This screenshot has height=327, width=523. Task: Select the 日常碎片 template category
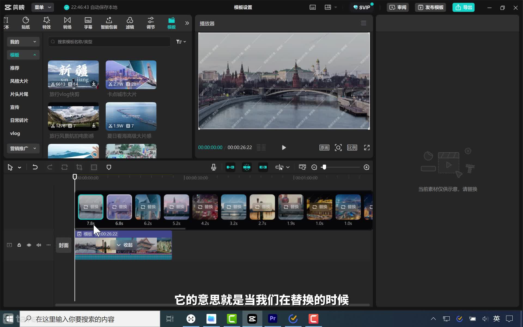pyautogui.click(x=19, y=120)
